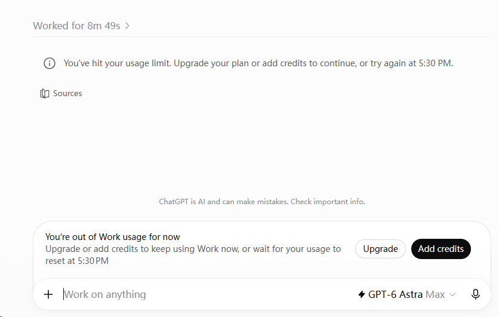Start voice dictation with the microphone icon

[476, 294]
